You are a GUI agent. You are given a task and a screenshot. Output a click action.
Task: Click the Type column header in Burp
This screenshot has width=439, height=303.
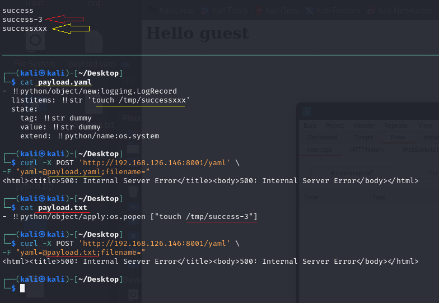379,197
